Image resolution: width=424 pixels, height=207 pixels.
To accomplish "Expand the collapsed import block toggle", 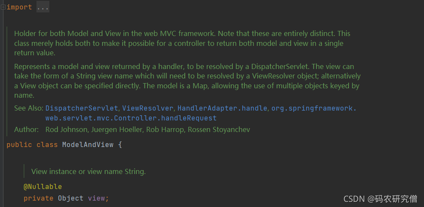I will click(x=3, y=7).
